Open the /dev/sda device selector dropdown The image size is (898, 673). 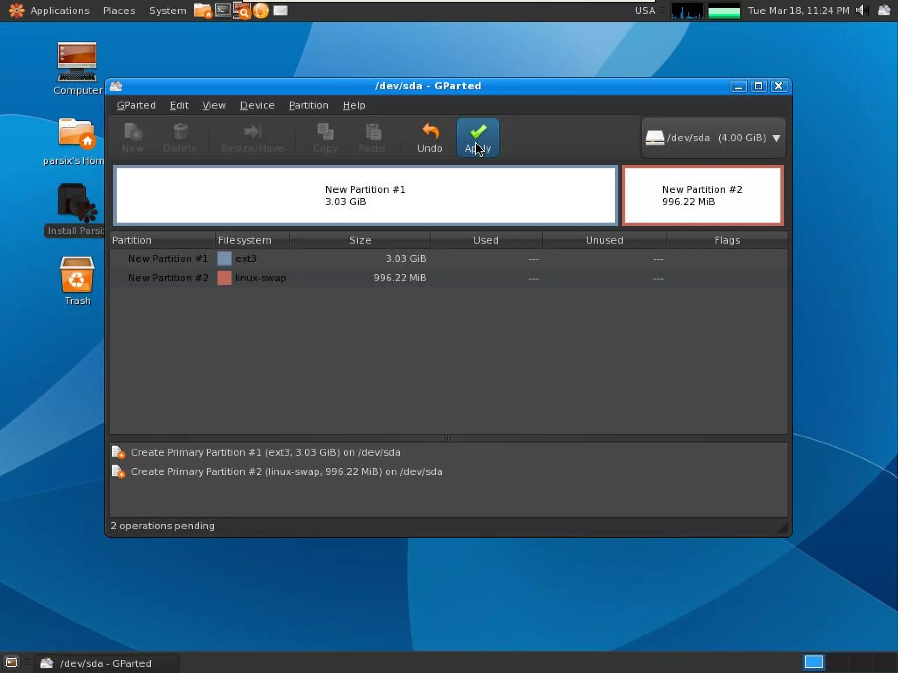[x=713, y=138]
